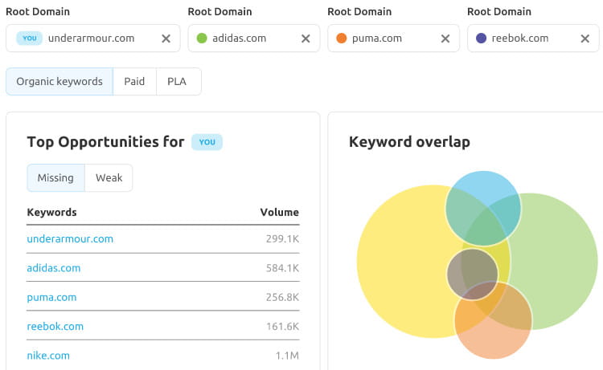Click the YOU badge next to Top Opportunities

click(207, 142)
